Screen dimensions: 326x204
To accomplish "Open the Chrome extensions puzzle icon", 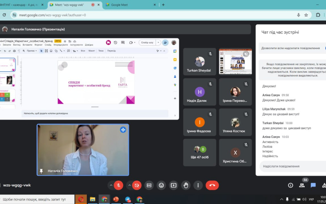I will point(318,15).
